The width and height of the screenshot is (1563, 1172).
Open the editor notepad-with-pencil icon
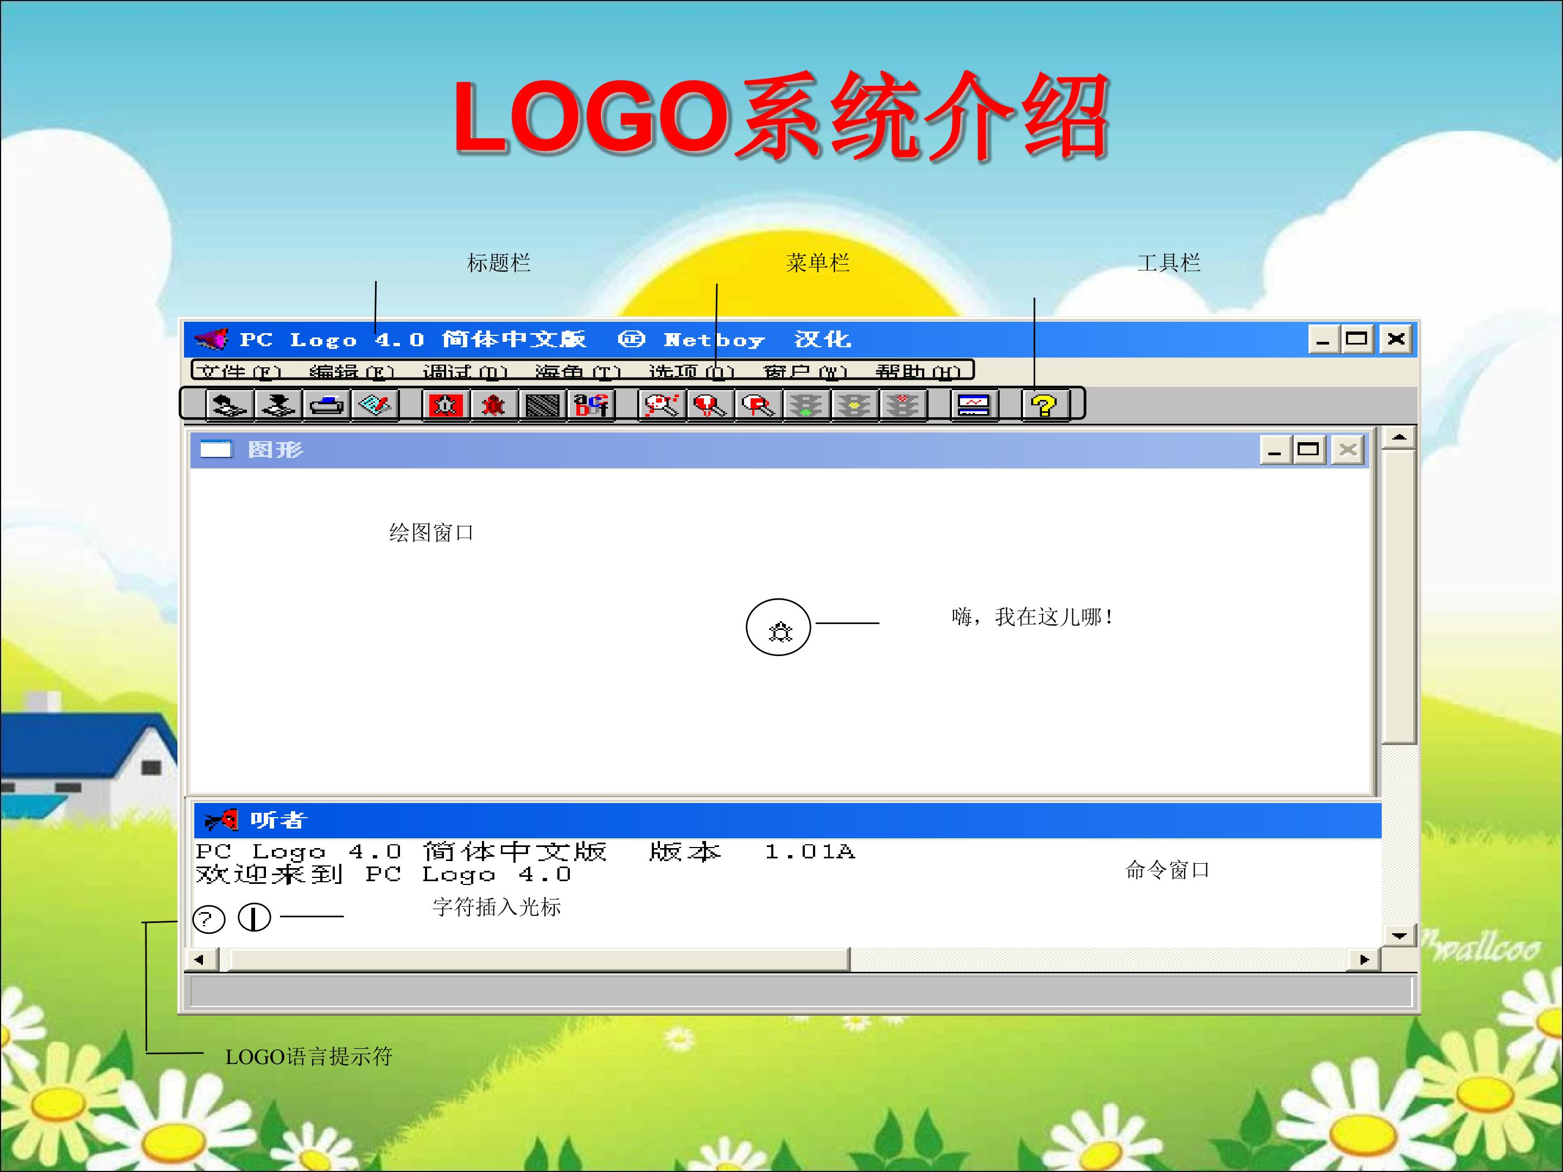click(375, 405)
